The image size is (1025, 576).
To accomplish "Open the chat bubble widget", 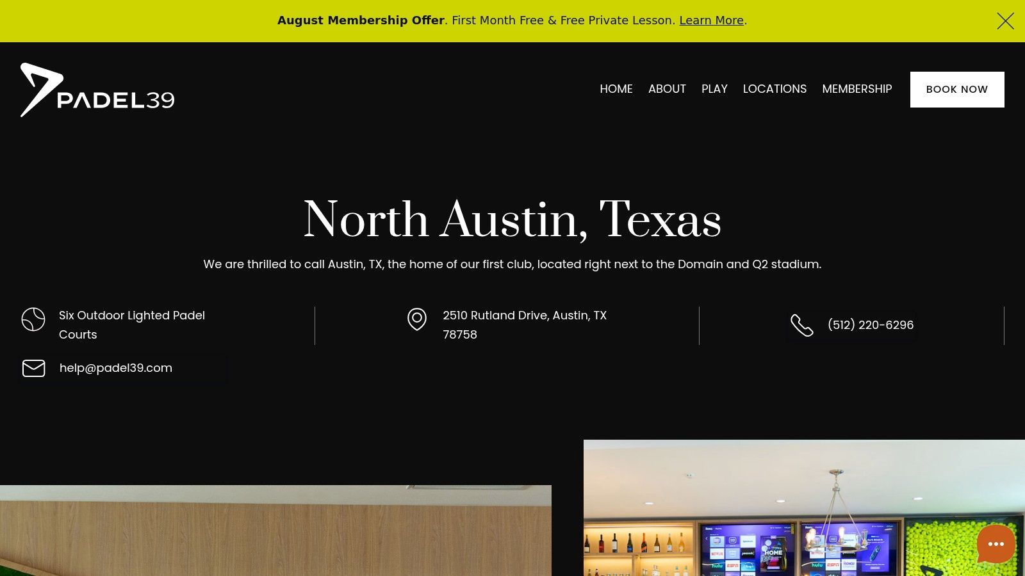I will 996,544.
